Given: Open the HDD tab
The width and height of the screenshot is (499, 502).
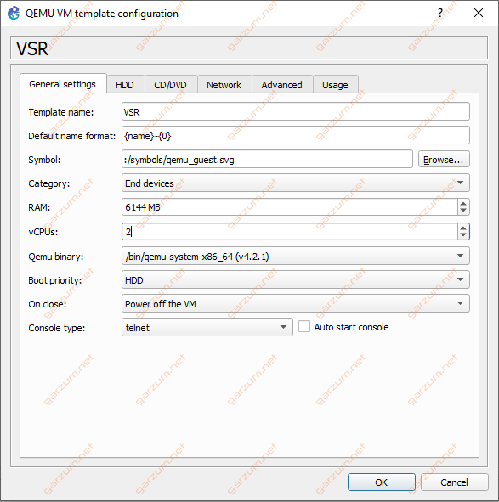Looking at the screenshot, I should click(125, 85).
